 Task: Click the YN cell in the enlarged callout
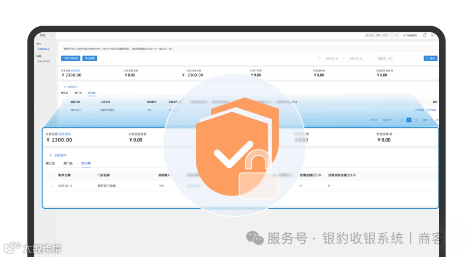click(x=161, y=186)
